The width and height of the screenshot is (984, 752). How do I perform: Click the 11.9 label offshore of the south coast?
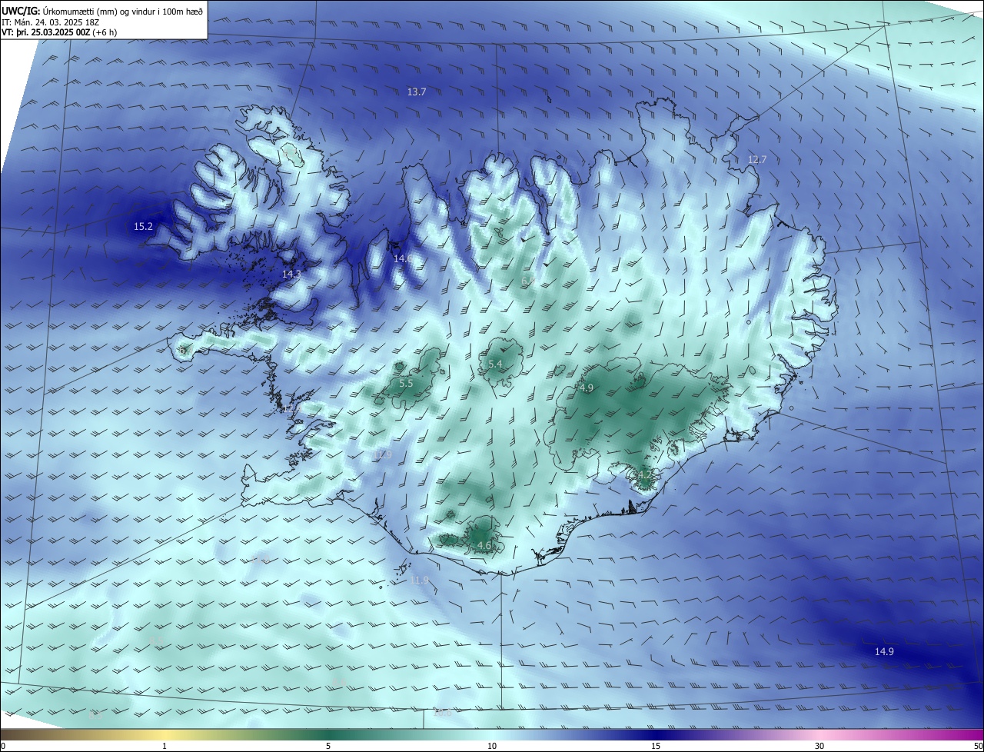419,580
